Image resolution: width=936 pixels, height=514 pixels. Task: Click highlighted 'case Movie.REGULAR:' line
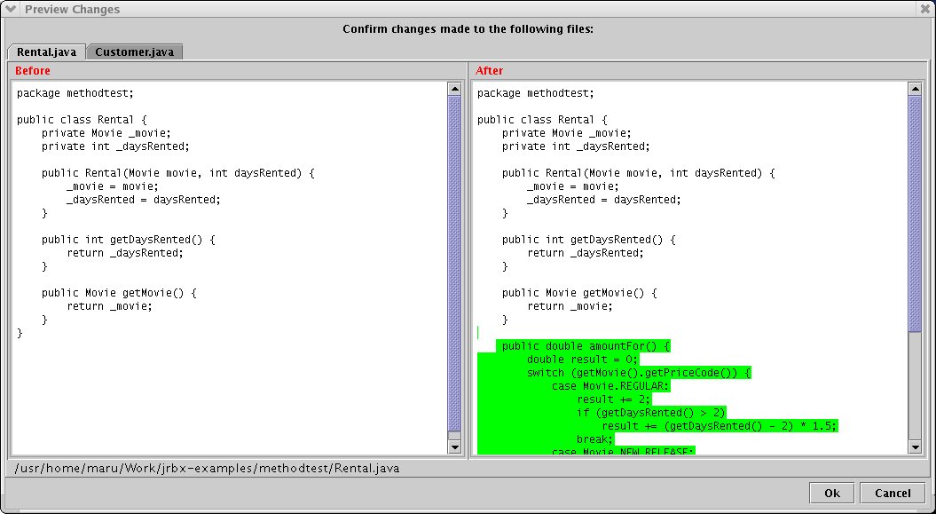tap(610, 386)
